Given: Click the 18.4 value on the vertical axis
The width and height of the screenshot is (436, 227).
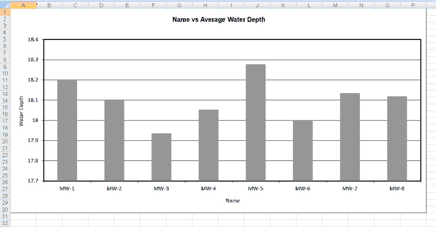Looking at the screenshot, I should (33, 40).
